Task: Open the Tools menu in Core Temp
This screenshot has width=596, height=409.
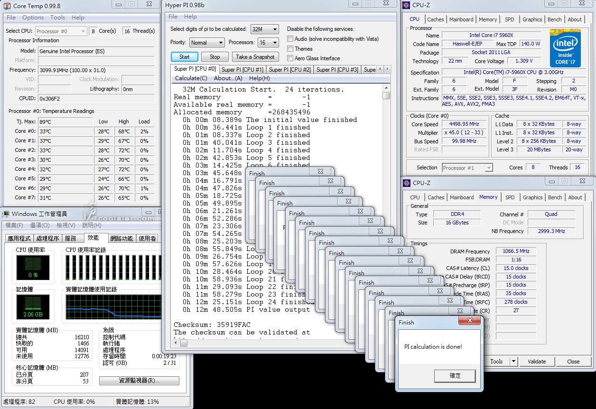Action: coord(57,18)
